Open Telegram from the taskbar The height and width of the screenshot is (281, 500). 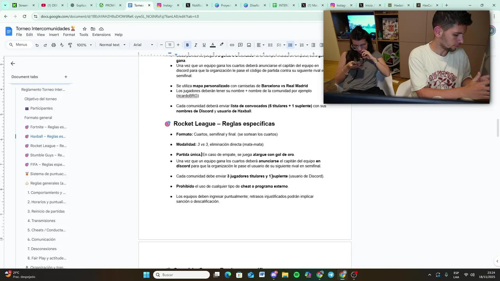point(331,275)
